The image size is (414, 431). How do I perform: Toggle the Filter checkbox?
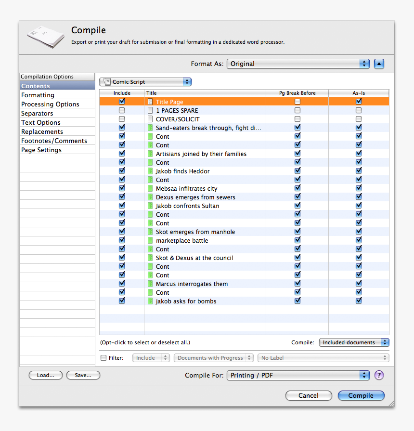pyautogui.click(x=103, y=358)
